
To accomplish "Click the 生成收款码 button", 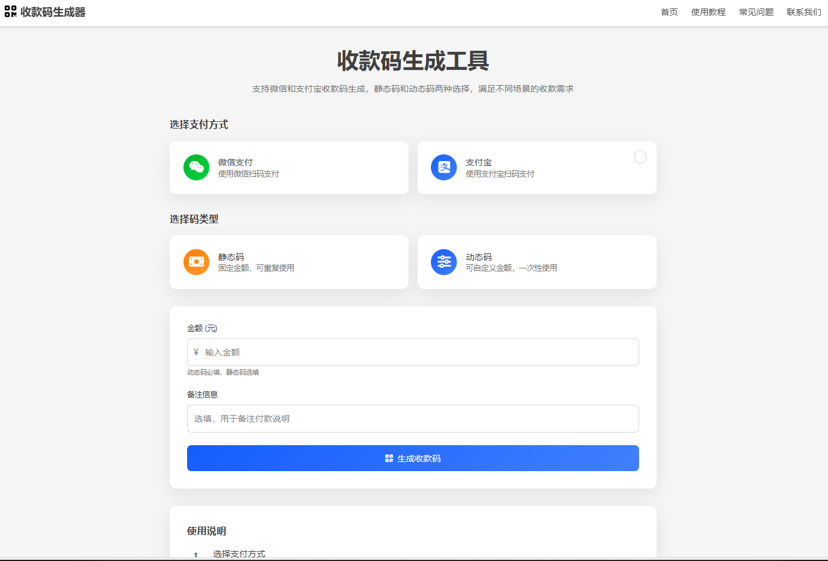I will coord(413,458).
